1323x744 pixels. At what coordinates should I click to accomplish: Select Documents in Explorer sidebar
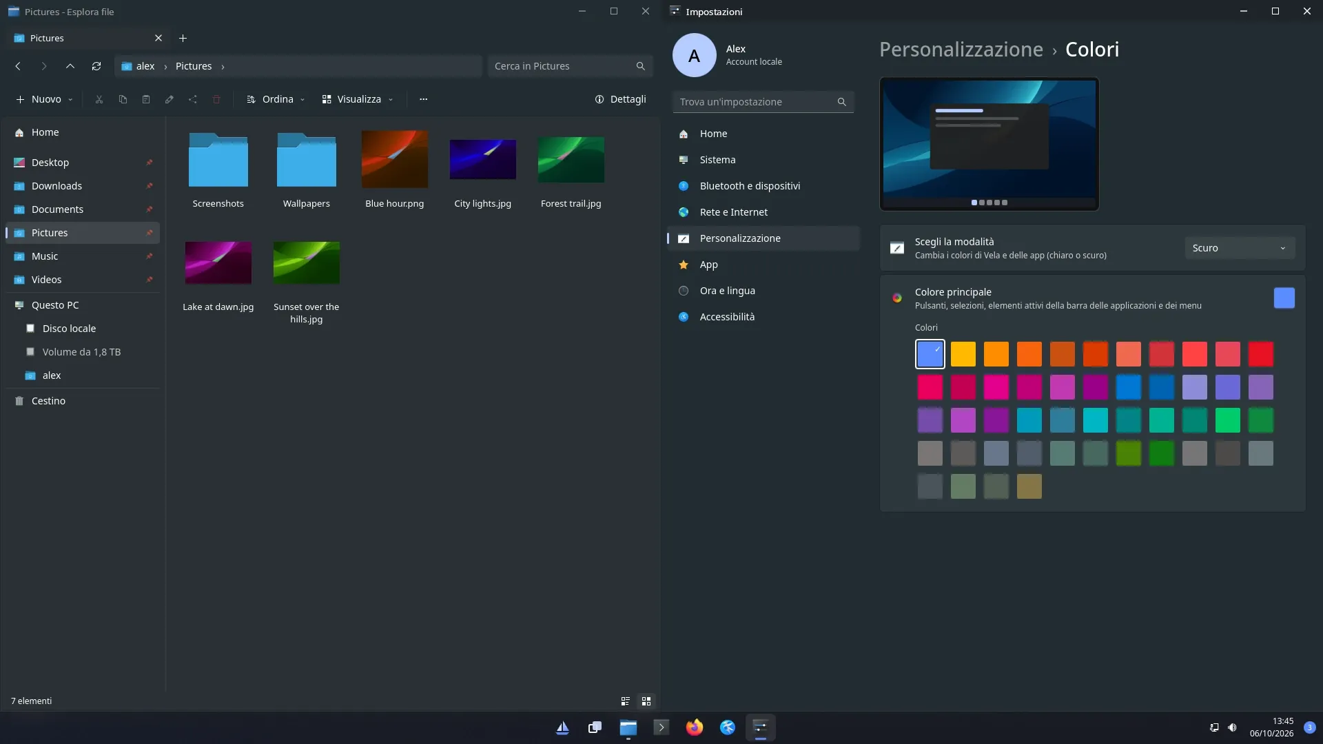coord(83,209)
